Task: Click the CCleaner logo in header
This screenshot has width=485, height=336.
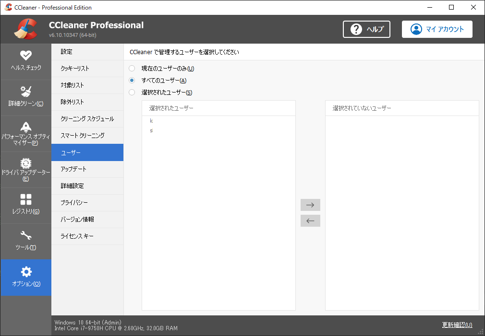Action: coord(25,29)
